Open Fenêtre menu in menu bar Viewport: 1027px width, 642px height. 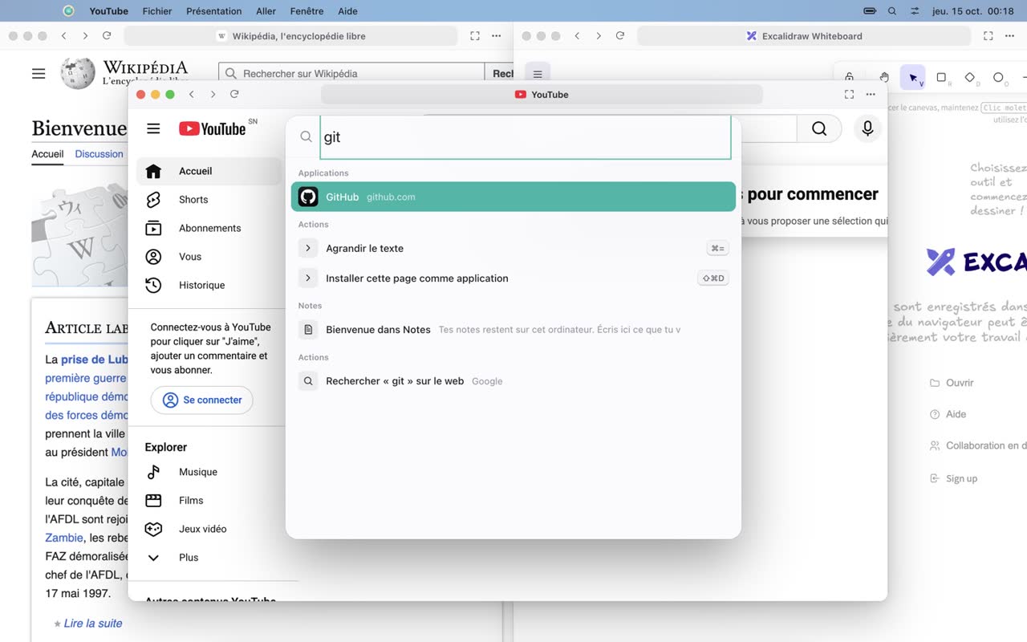tap(307, 11)
